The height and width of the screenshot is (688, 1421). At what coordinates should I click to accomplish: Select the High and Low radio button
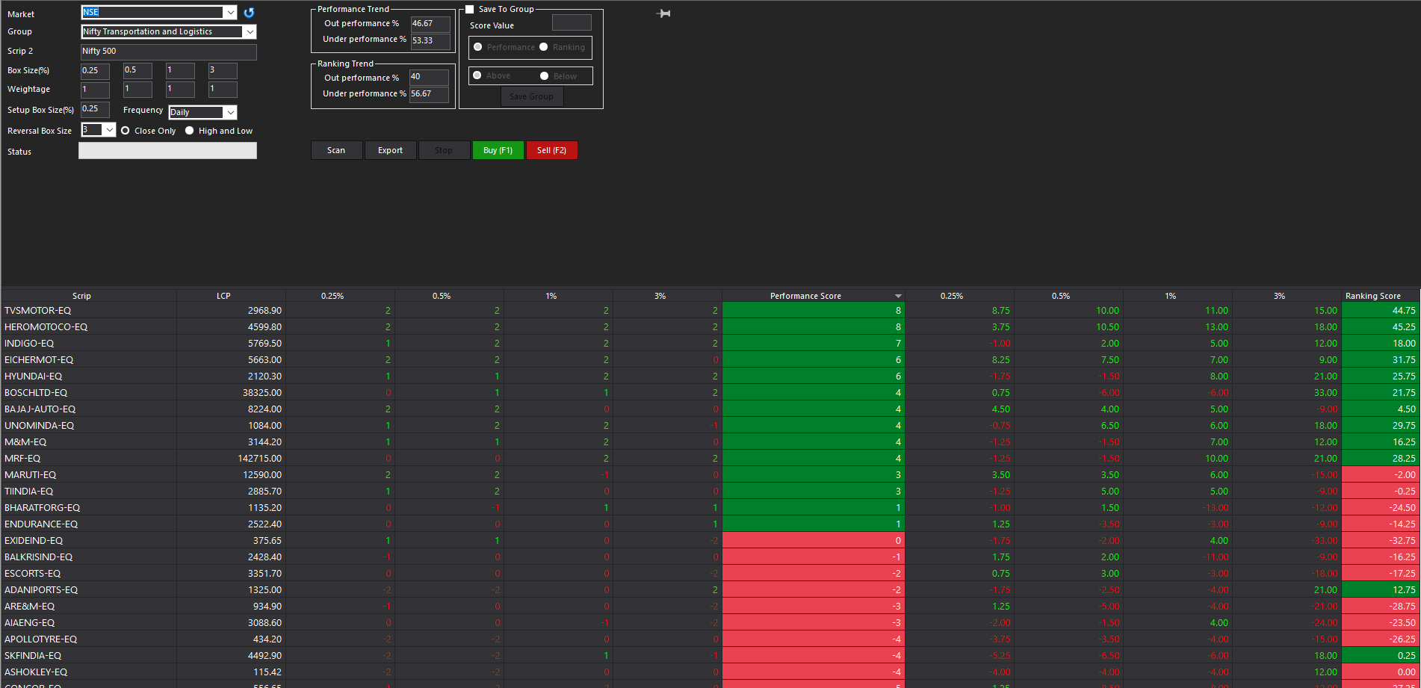pyautogui.click(x=190, y=131)
